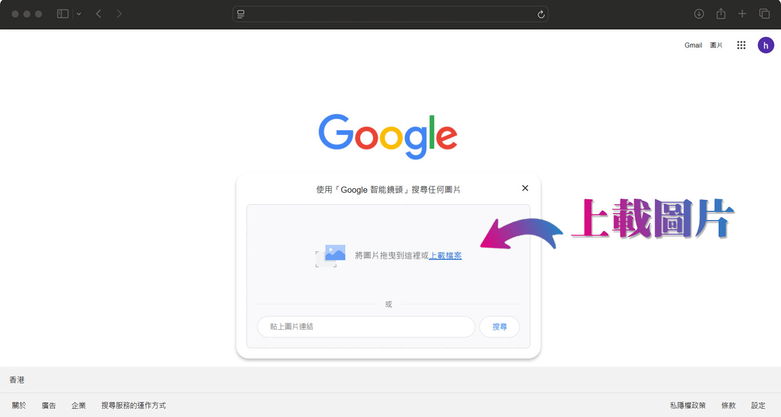Show Safari downloads
781x417 pixels.
pyautogui.click(x=699, y=14)
